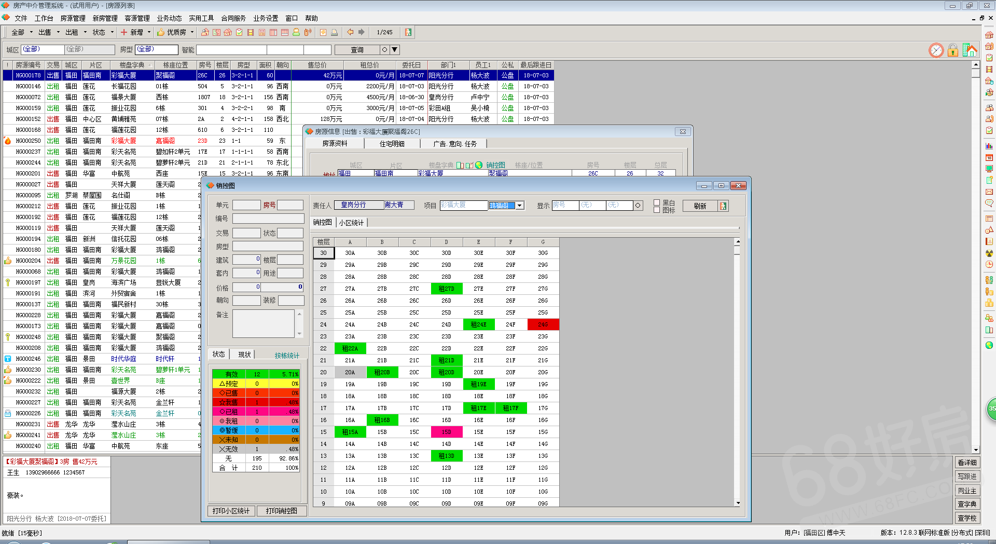The height and width of the screenshot is (544, 996).
Task: Expand the black arrow beside 查询 button
Action: click(395, 50)
